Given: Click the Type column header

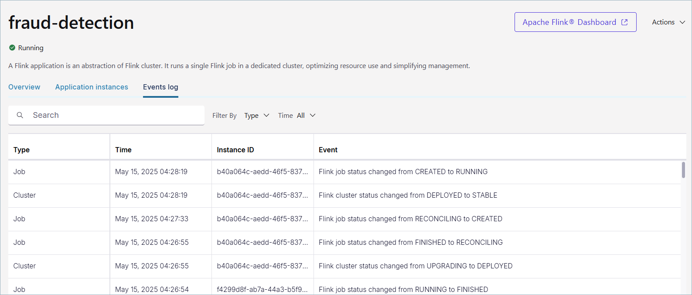Looking at the screenshot, I should [22, 150].
